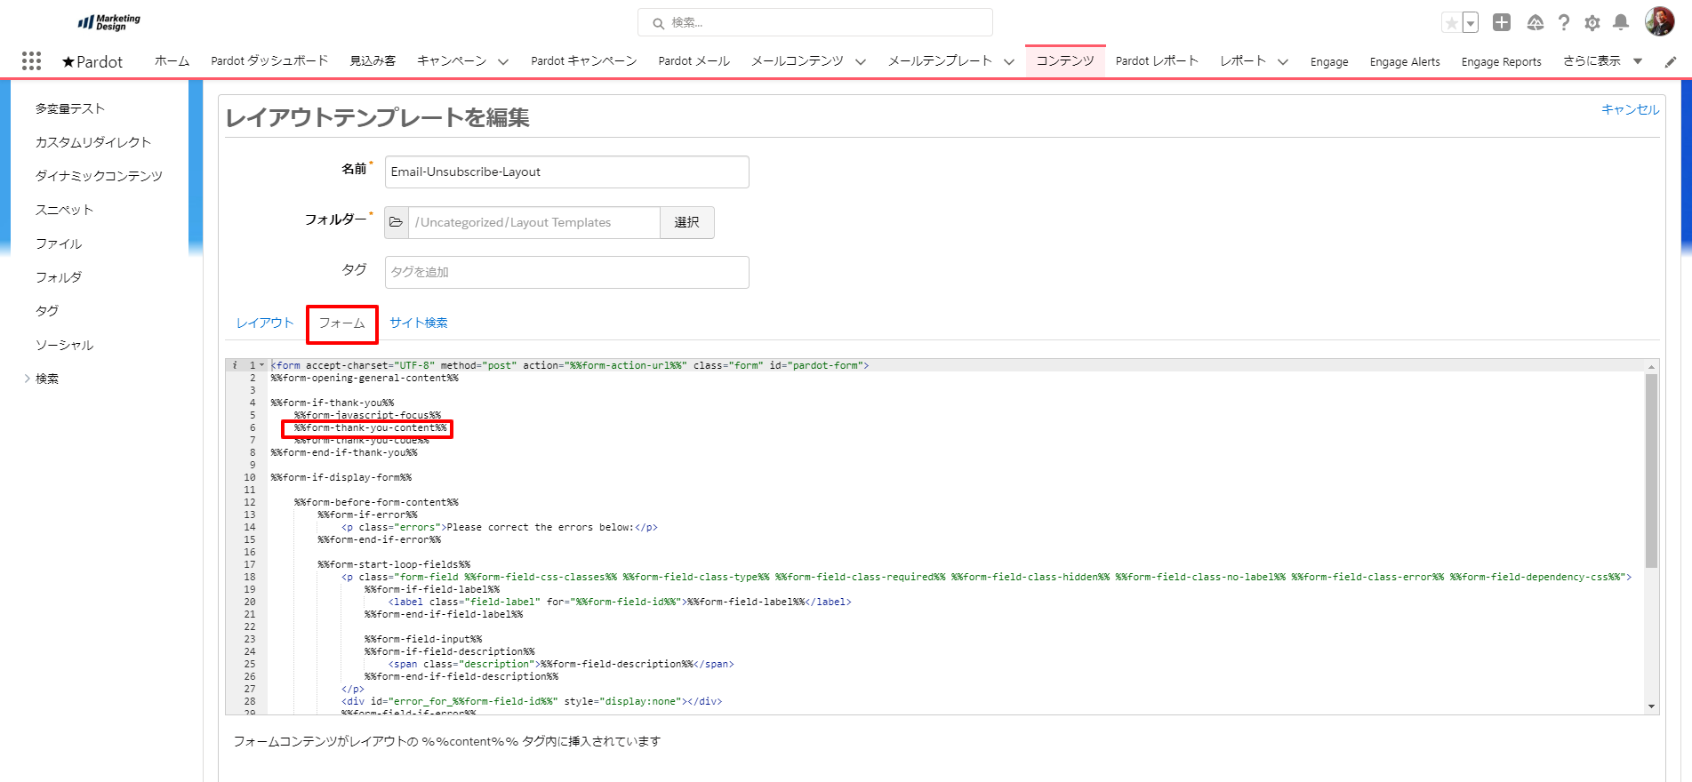Switch to the サイト検索 tab
Screen dimensions: 1692x782
[x=419, y=323]
